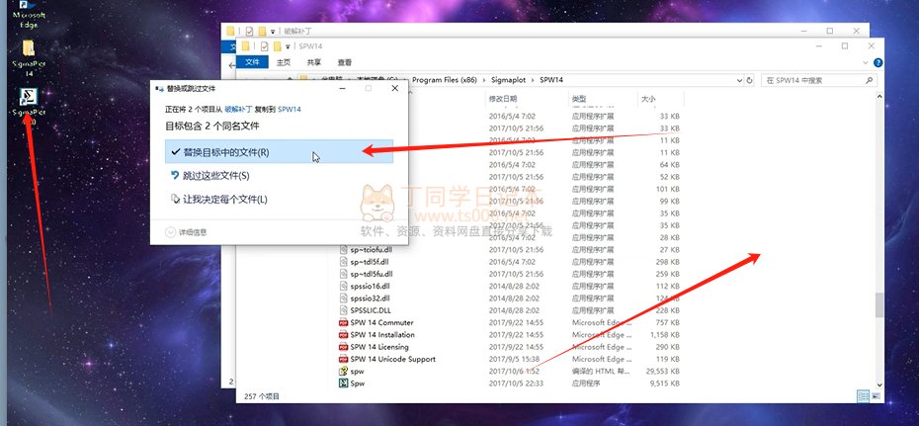Open Microsoft Edge desktop shortcut
919x426 pixels.
pyautogui.click(x=29, y=14)
